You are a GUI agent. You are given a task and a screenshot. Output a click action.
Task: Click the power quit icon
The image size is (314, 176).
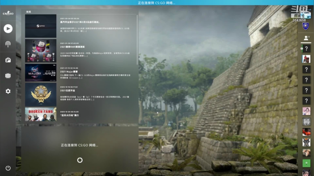click(8, 168)
